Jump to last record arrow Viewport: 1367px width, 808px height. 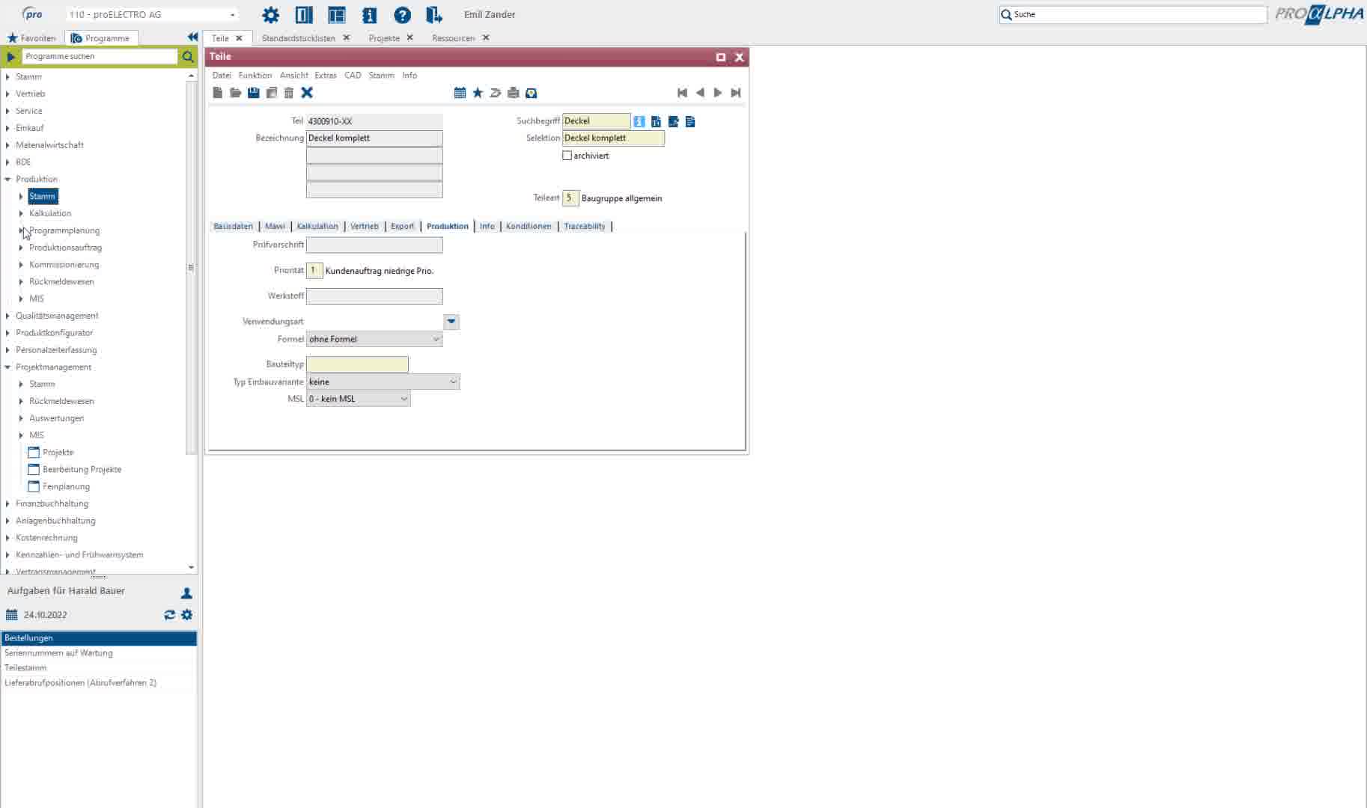[736, 93]
